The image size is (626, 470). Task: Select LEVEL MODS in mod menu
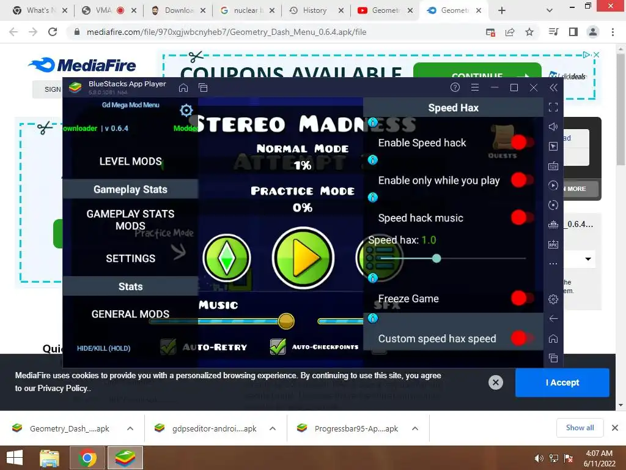131,161
